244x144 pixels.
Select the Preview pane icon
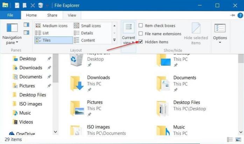pyautogui.click(x=27, y=25)
